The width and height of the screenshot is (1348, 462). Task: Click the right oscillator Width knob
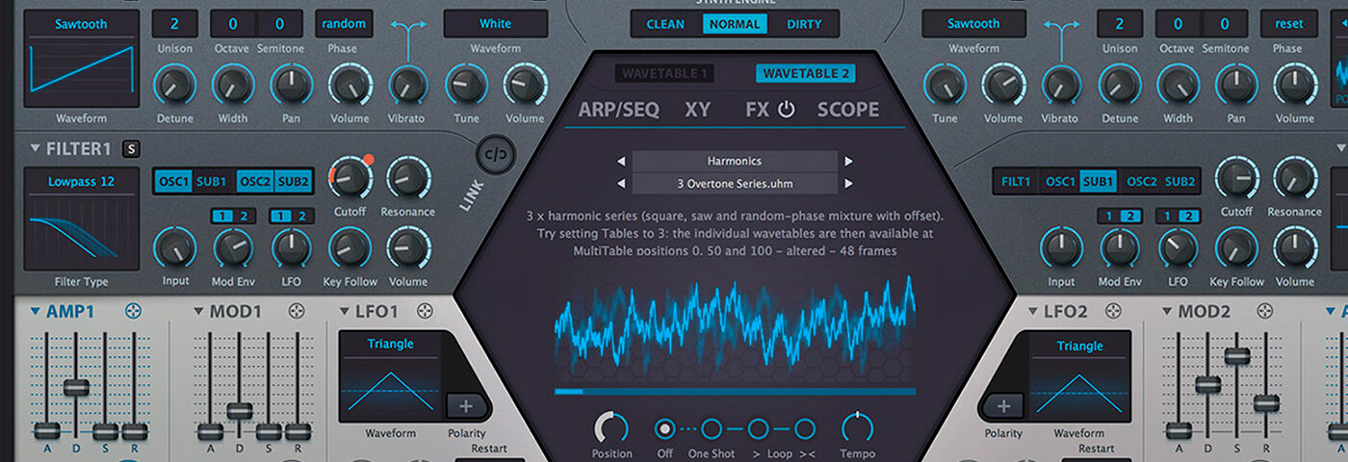[1178, 86]
